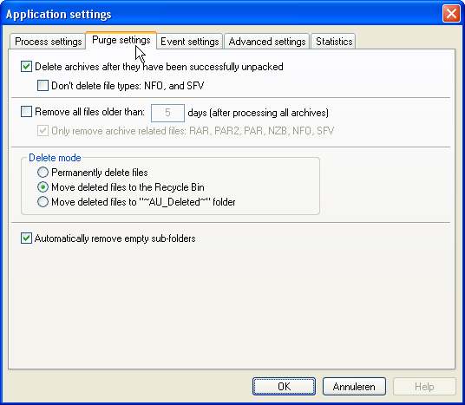The width and height of the screenshot is (465, 405).
Task: Toggle Only remove archive related files checkbox
Action: (x=43, y=130)
